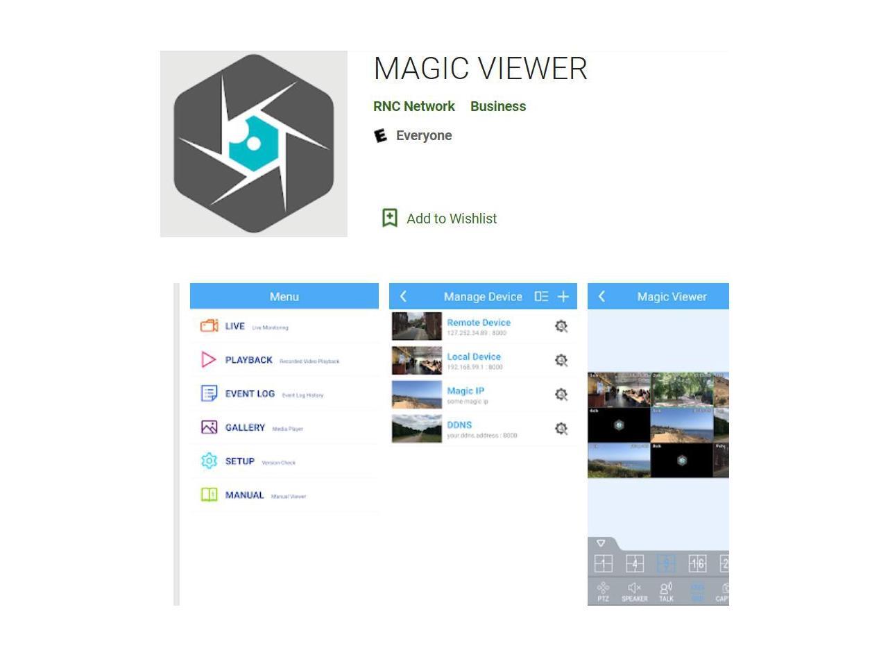Image resolution: width=888 pixels, height=666 pixels.
Task: Click the EVENT LOG document icon
Action: [x=209, y=393]
